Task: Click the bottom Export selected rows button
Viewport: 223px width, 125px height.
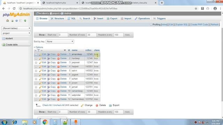Action: coord(114,105)
